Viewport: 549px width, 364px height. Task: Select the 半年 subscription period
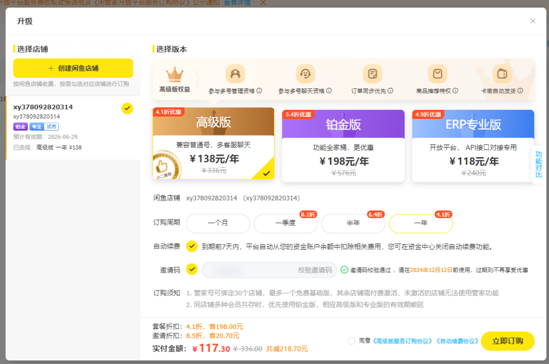353,224
